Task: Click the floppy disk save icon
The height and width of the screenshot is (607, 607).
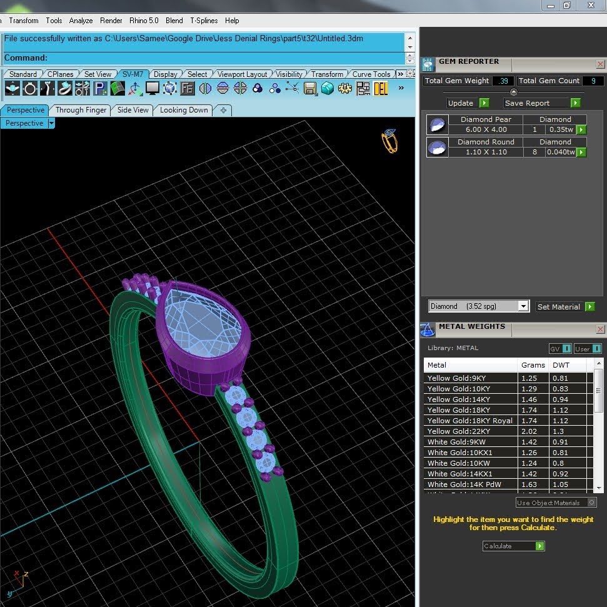Action: (309, 89)
